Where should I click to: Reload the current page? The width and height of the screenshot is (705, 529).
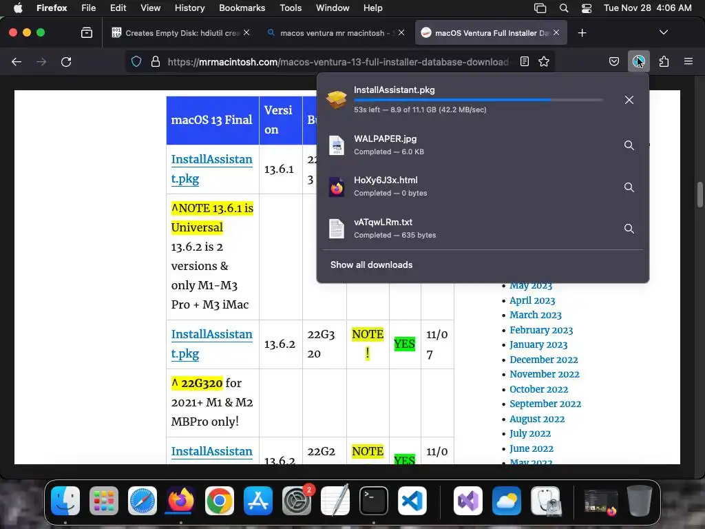pyautogui.click(x=66, y=61)
